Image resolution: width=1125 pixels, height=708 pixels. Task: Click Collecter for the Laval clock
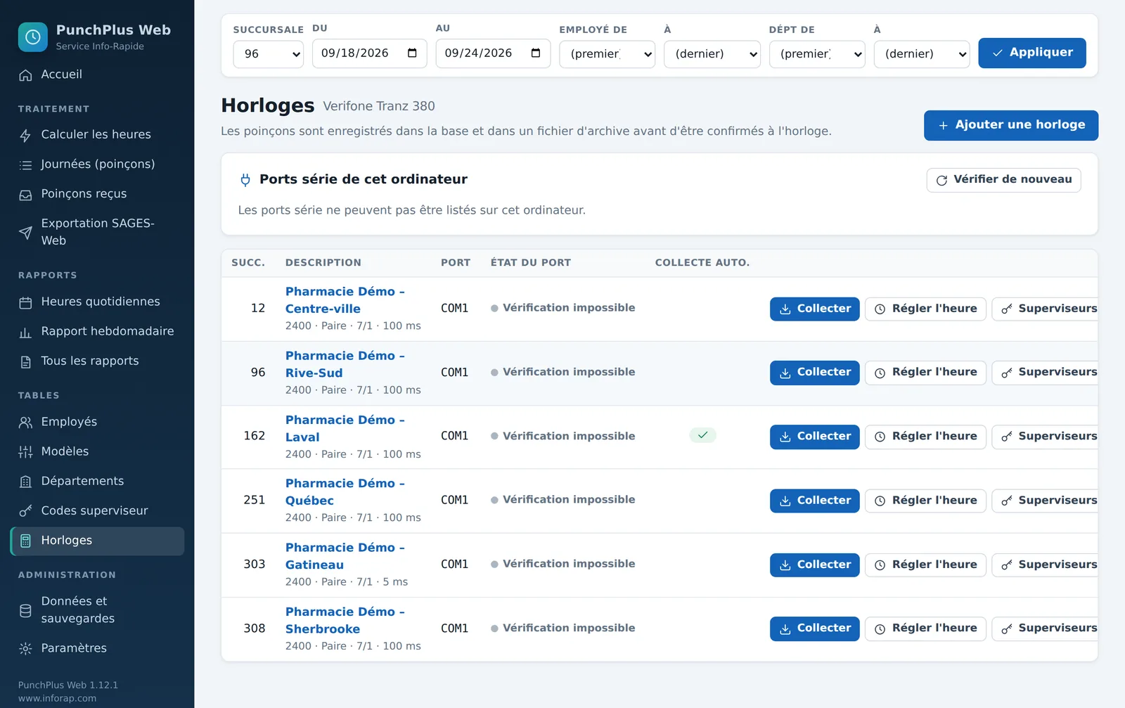(x=814, y=437)
